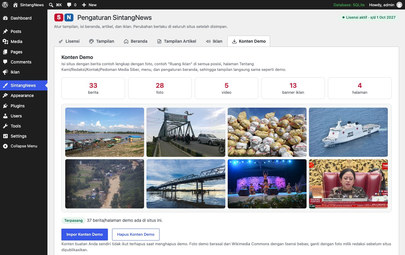Image resolution: width=405 pixels, height=255 pixels.
Task: Click the Dashboard gauge icon
Action: click(5, 18)
